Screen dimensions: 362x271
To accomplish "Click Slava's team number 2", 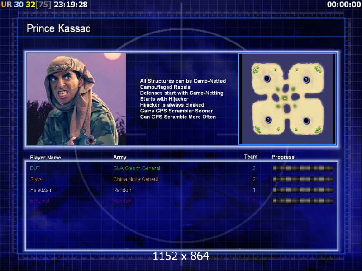I will (254, 179).
